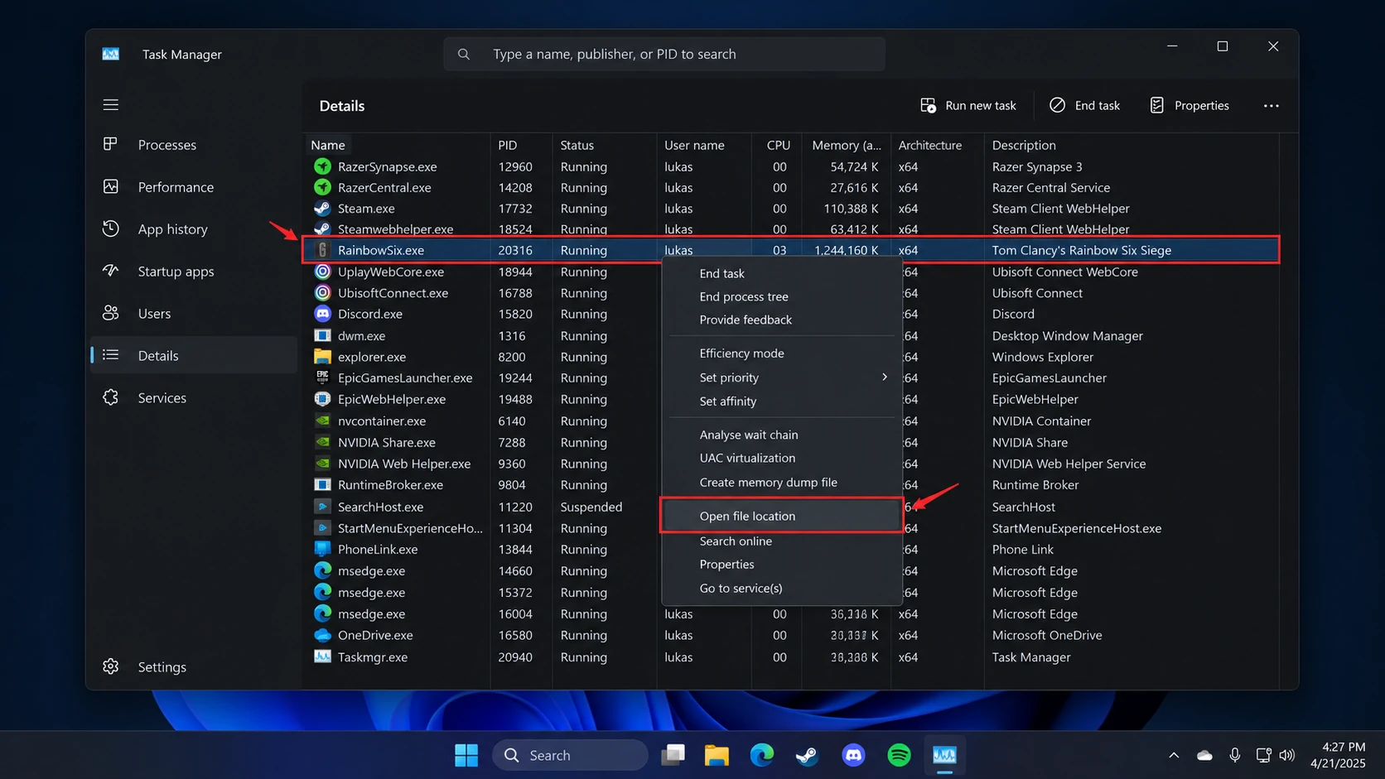Click the nvcontainer.exe NVIDIA icon
This screenshot has height=779, width=1385.
(322, 421)
